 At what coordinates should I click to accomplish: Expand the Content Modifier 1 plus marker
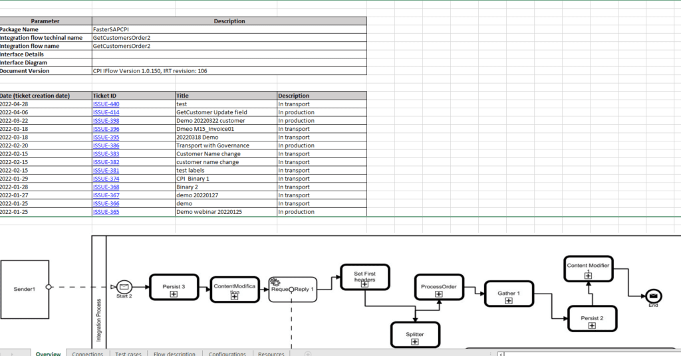[588, 276]
